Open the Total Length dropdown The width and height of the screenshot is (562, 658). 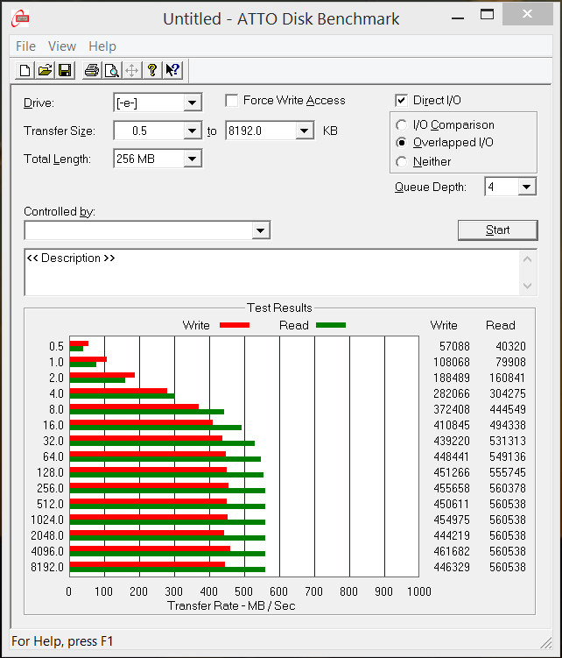193,159
